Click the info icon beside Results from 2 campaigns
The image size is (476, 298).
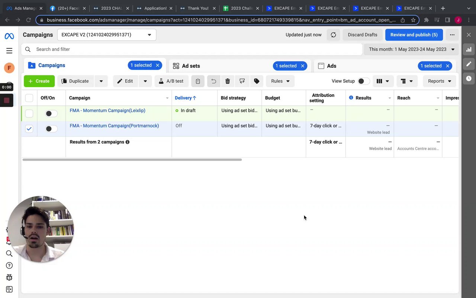[128, 142]
